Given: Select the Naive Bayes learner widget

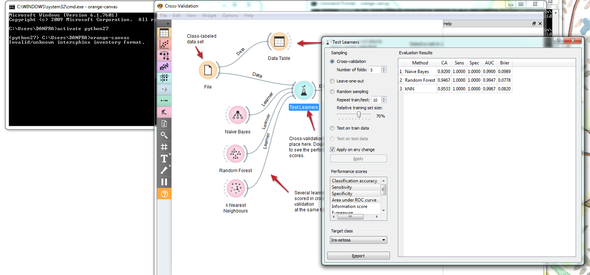Looking at the screenshot, I should pyautogui.click(x=237, y=115).
